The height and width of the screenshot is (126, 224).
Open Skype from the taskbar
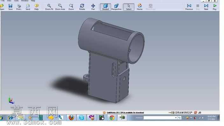(x=81, y=118)
